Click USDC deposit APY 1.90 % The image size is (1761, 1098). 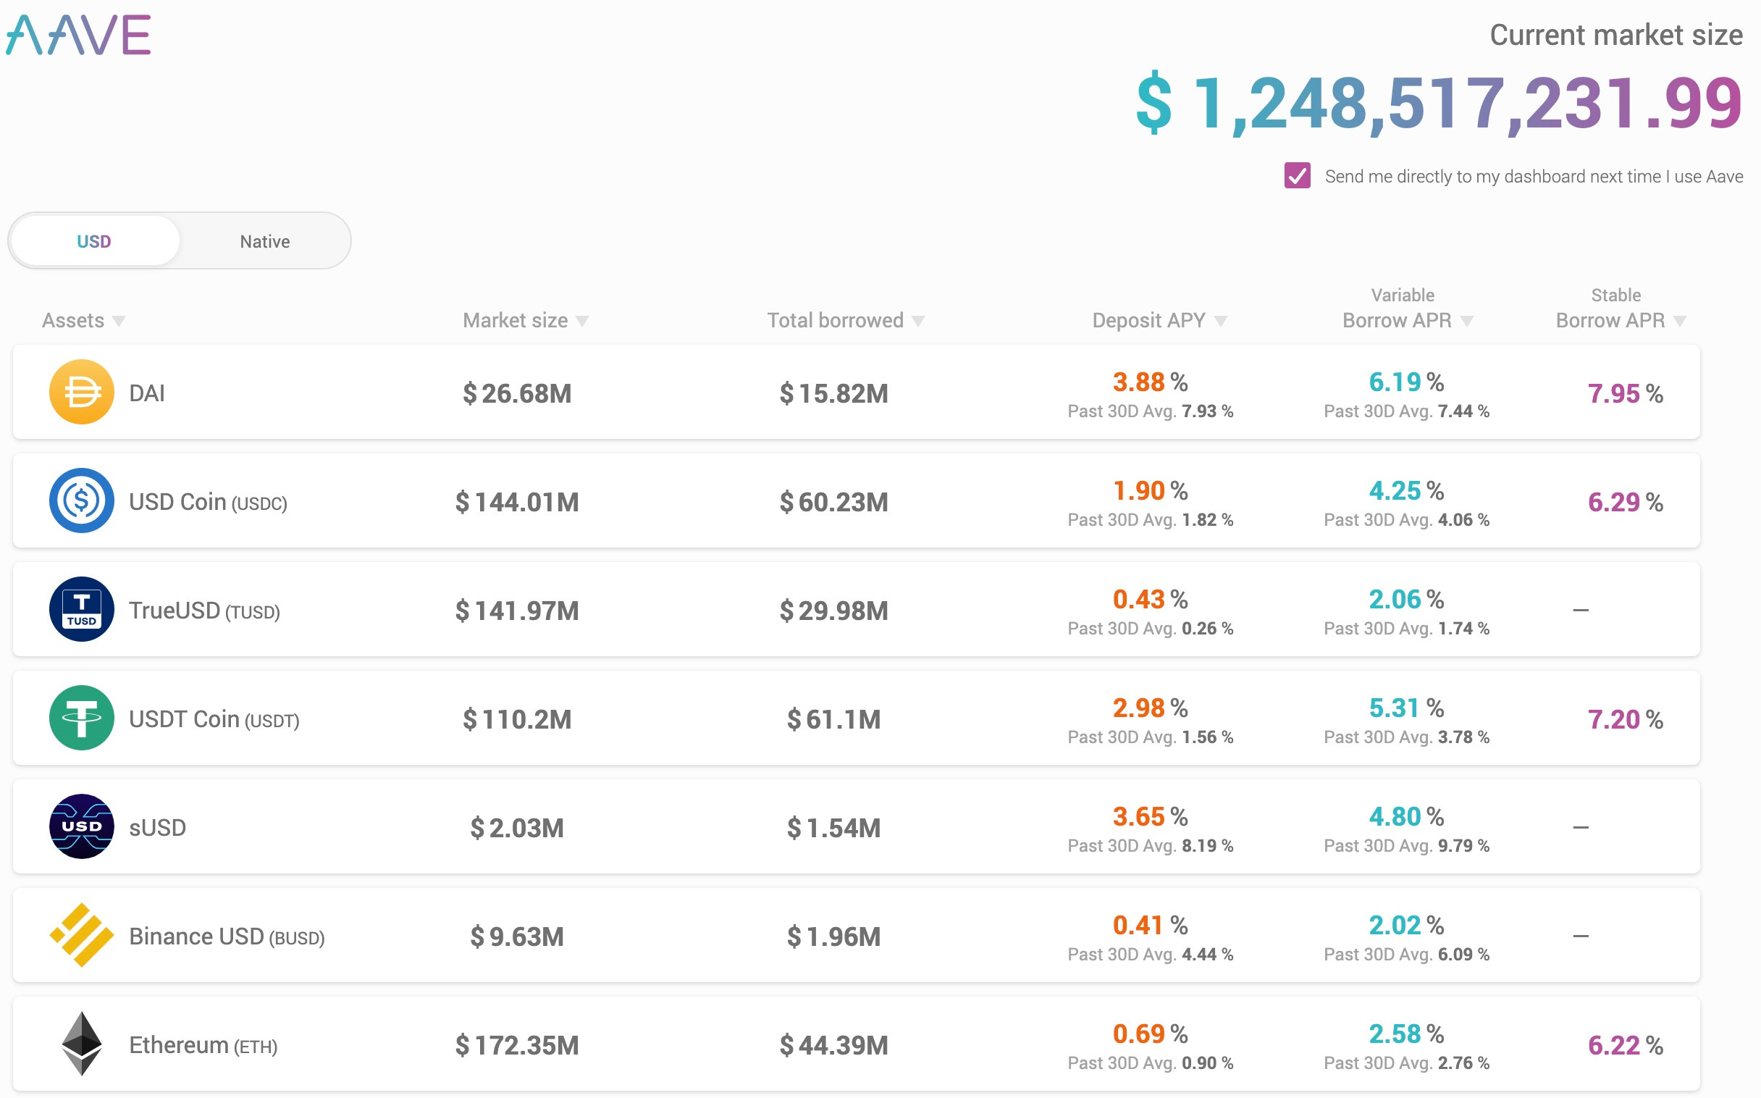click(x=1151, y=490)
